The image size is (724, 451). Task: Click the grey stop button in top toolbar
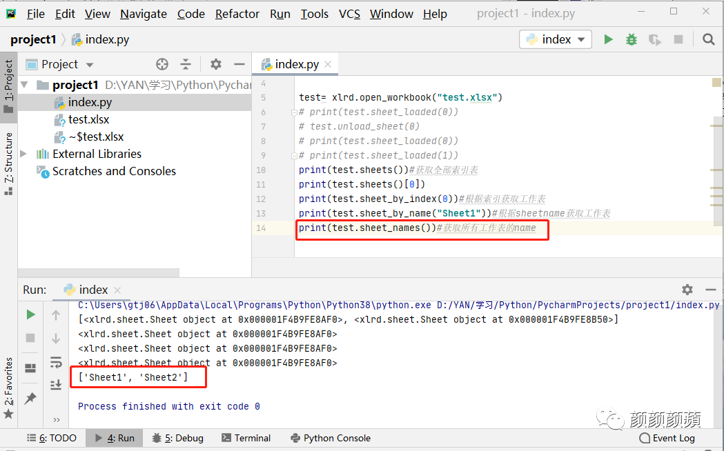678,40
